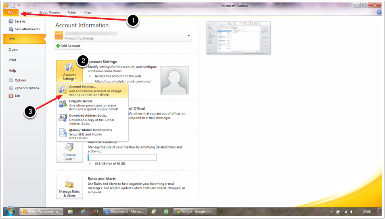
Task: Click the Options icon in sidebar
Action: [11, 80]
